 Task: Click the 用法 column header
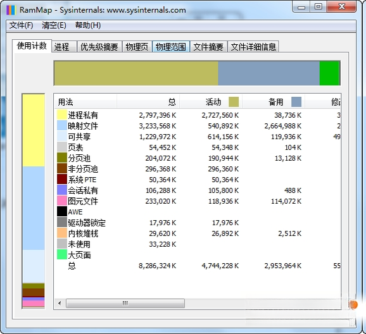(85, 102)
